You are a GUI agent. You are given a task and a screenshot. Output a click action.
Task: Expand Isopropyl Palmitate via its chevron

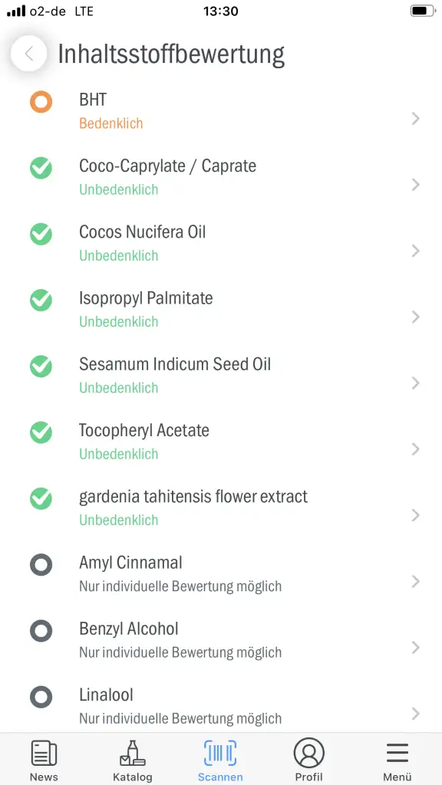(415, 317)
